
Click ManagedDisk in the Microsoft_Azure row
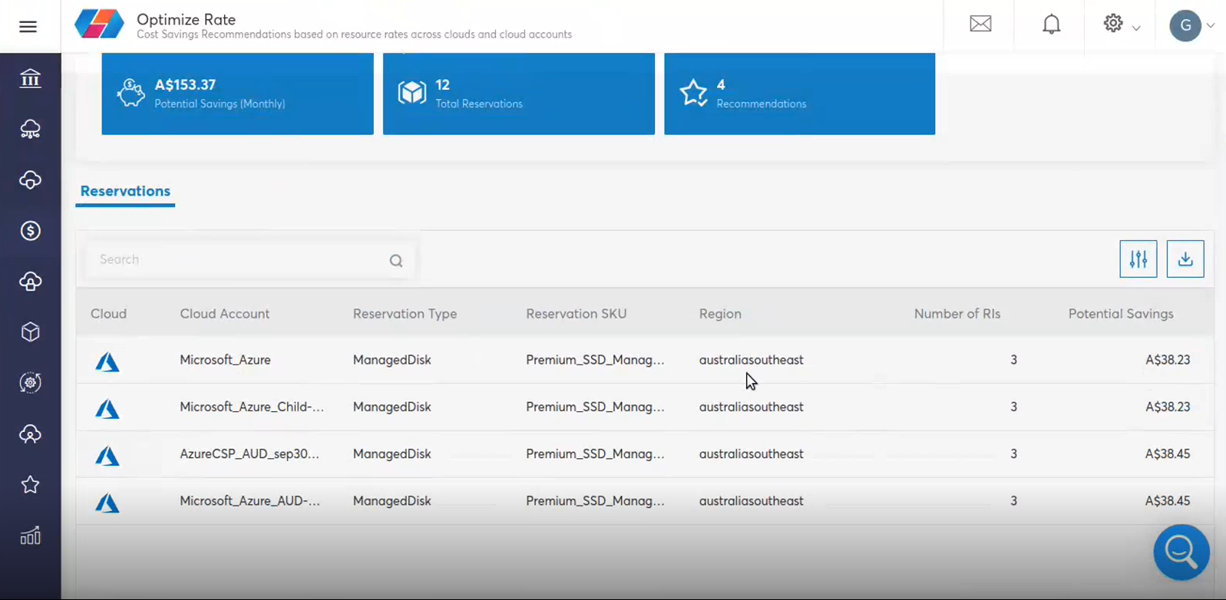392,360
